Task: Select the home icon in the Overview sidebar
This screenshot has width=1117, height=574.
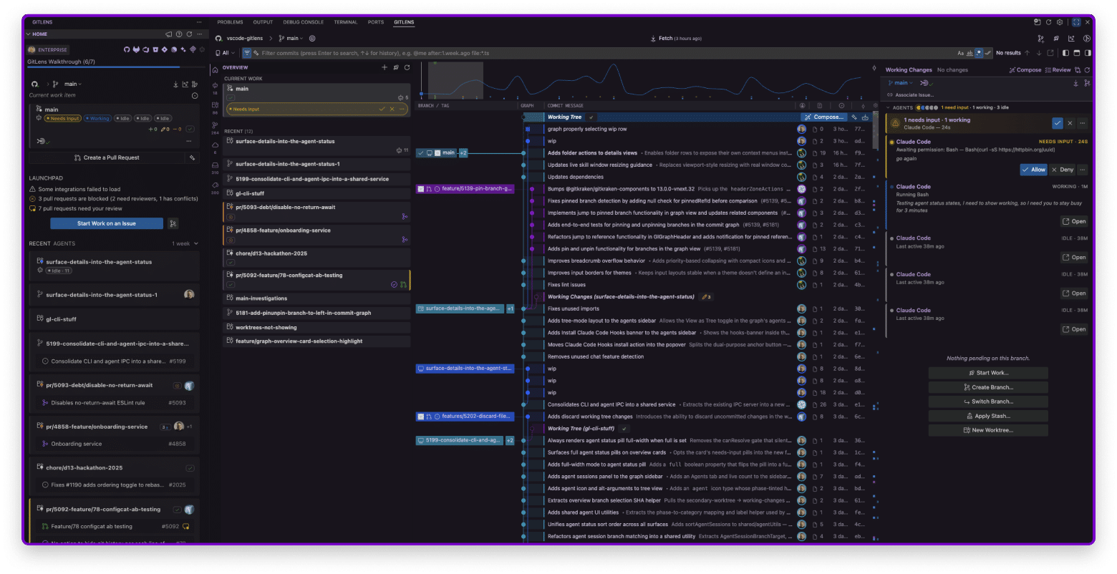Action: 215,69
